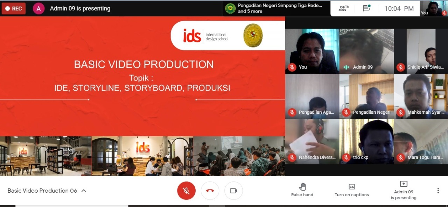Select the Shidiq Arif video tile

pos(421,51)
